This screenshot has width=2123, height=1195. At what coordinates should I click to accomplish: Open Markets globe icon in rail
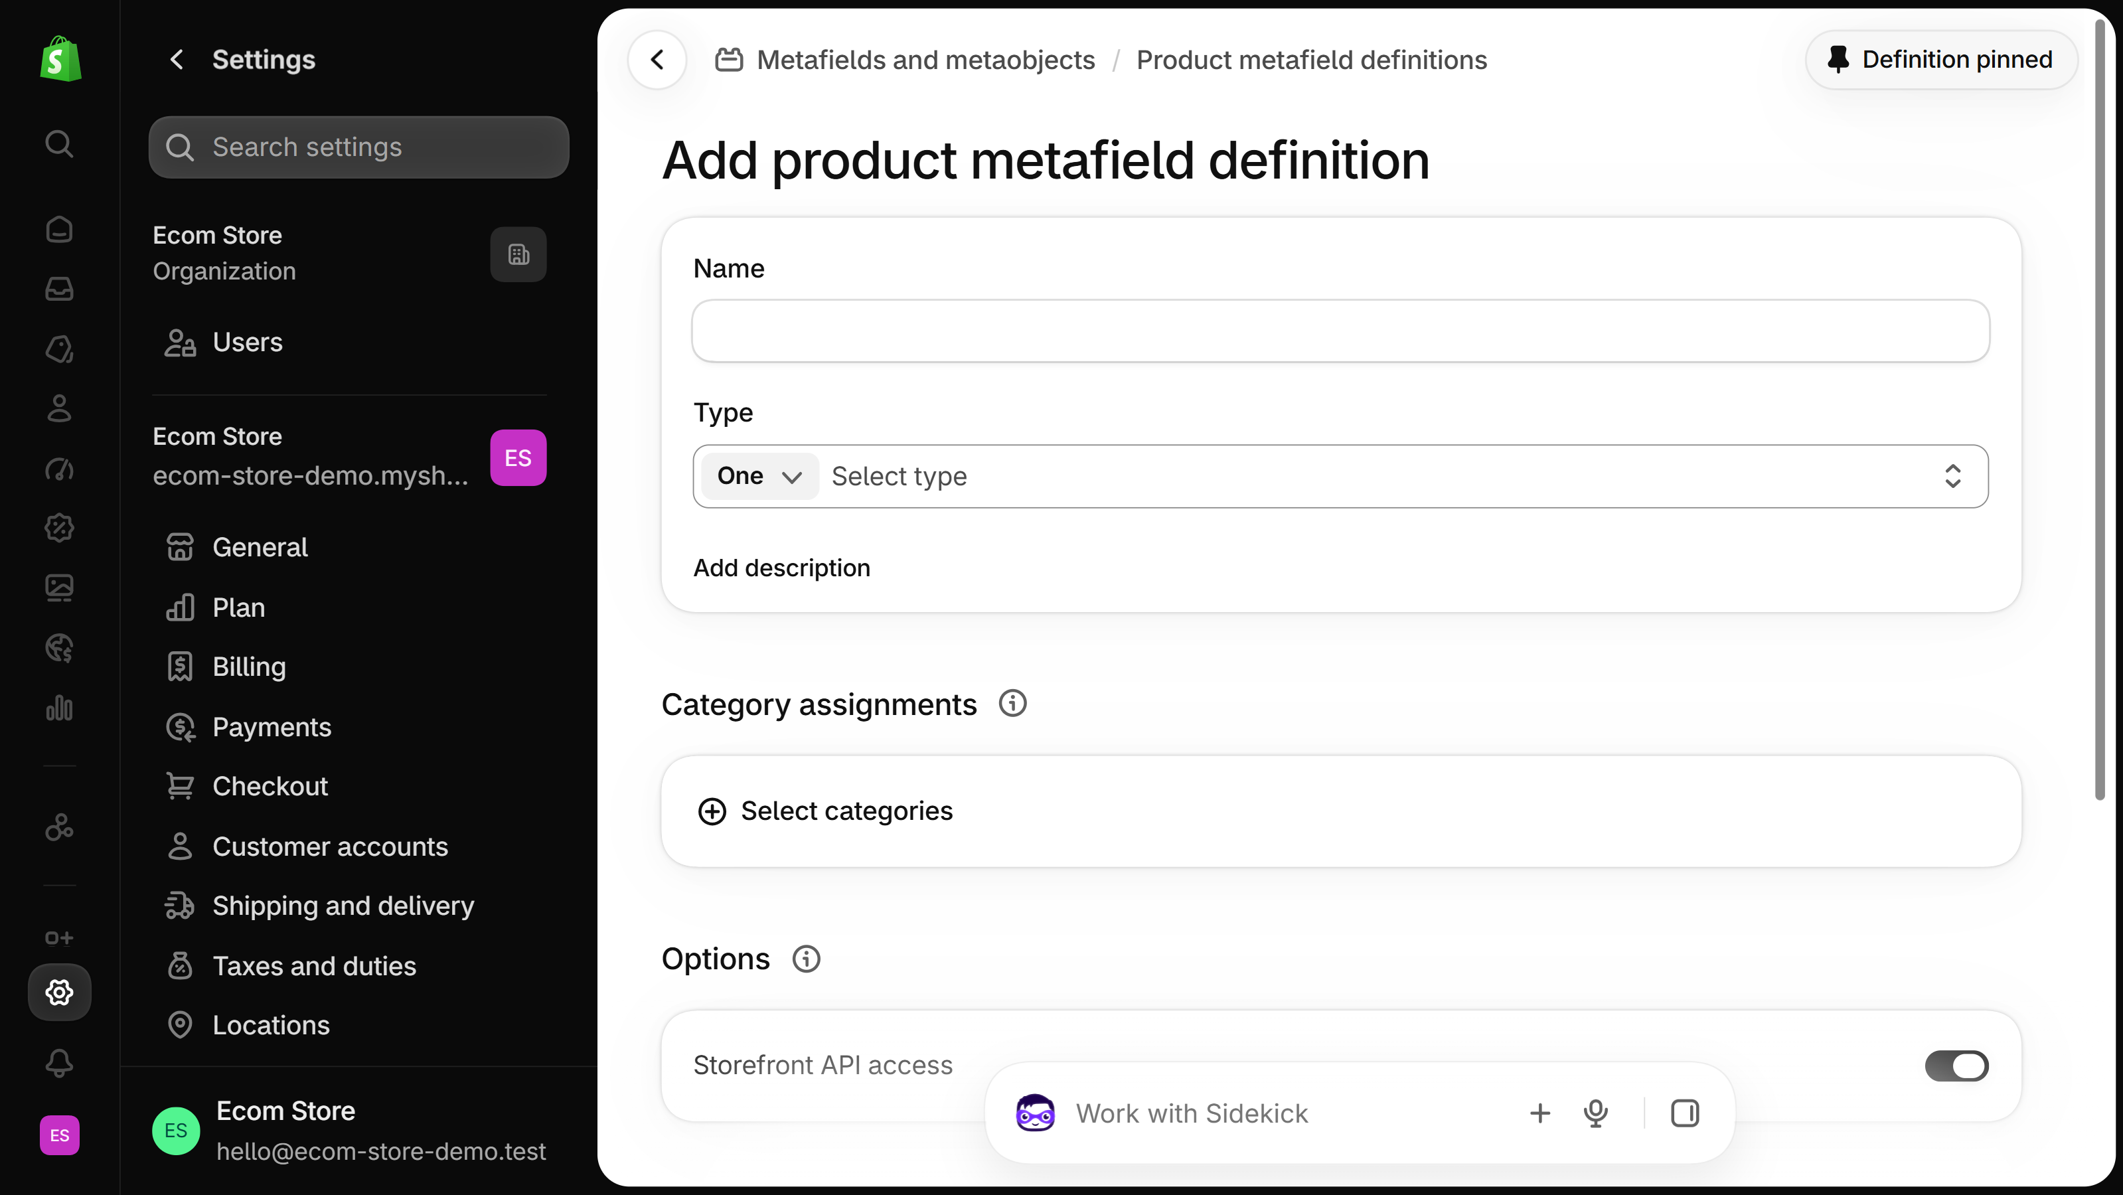(x=59, y=648)
